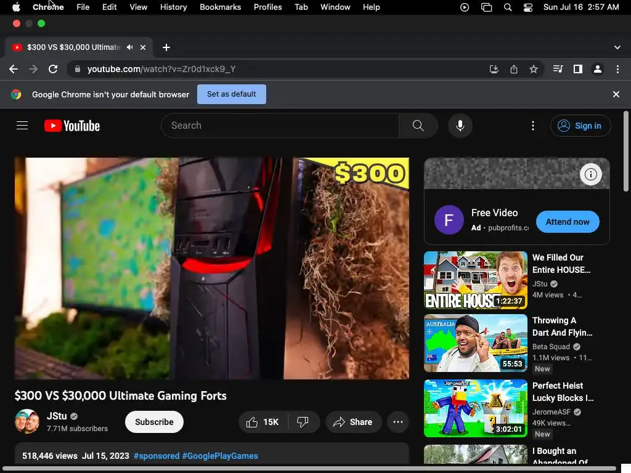
Task: Click Set as default button
Action: click(x=232, y=94)
